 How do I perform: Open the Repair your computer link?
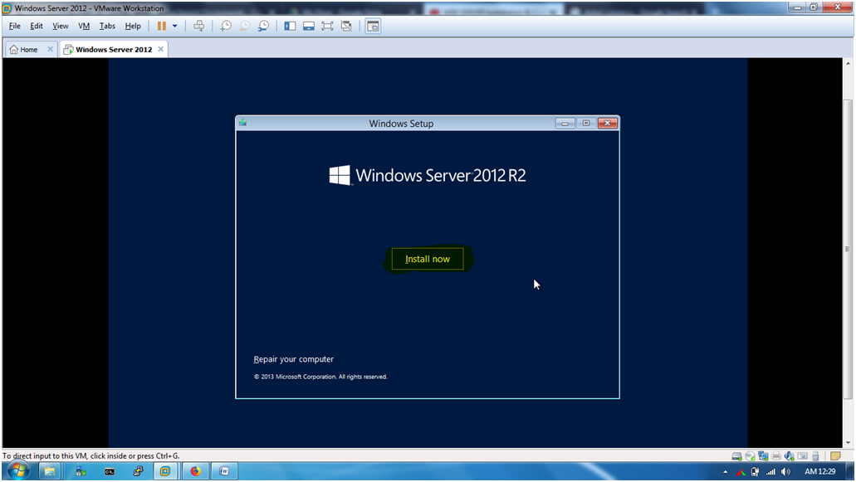click(x=294, y=359)
